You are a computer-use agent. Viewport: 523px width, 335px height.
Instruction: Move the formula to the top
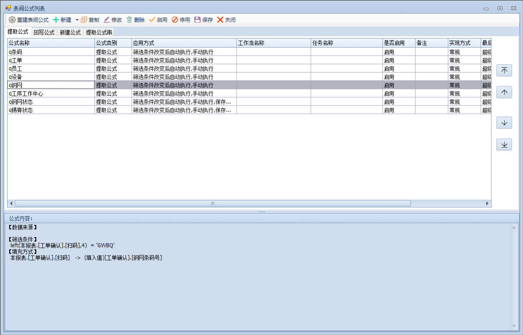(504, 70)
